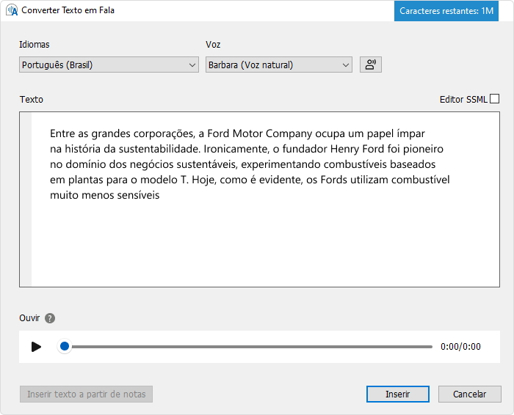Screen dimensions: 514x415
Task: Click the Texto label
Action: [32, 99]
